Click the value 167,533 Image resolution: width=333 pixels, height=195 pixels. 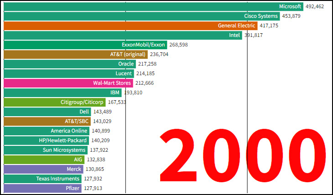coord(117,102)
